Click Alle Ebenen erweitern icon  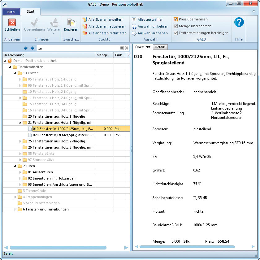(x=85, y=19)
